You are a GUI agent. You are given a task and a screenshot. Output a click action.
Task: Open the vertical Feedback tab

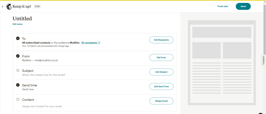(x=263, y=60)
